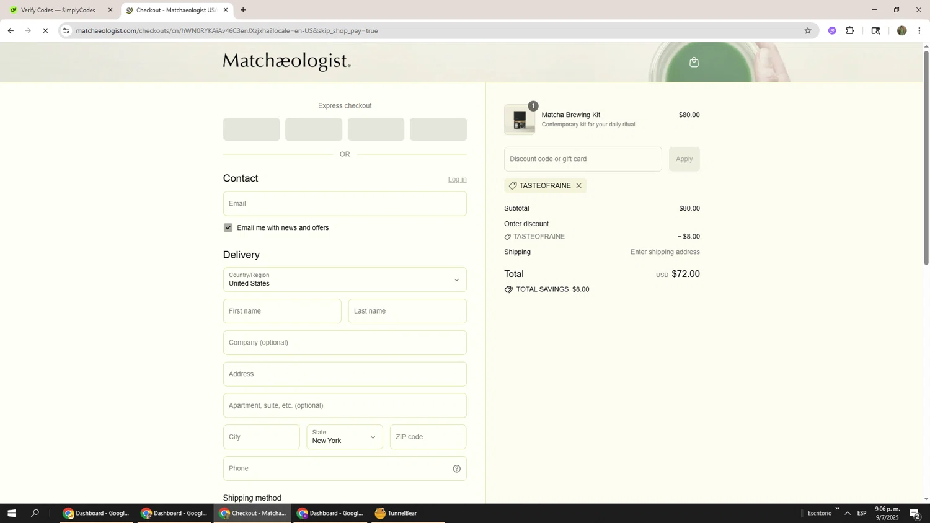Focus the Last name field

(407, 311)
